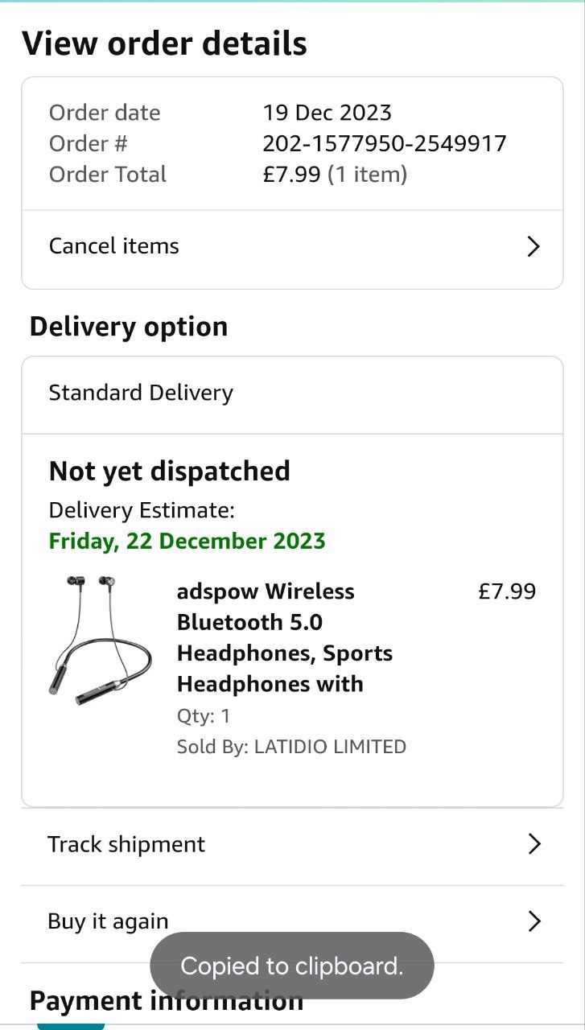Image resolution: width=585 pixels, height=1030 pixels.
Task: Select the Cancel items option
Action: [x=114, y=246]
